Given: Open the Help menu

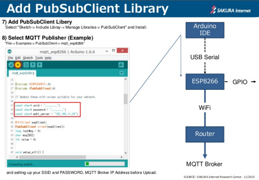Looking at the screenshot, I should (48, 58).
